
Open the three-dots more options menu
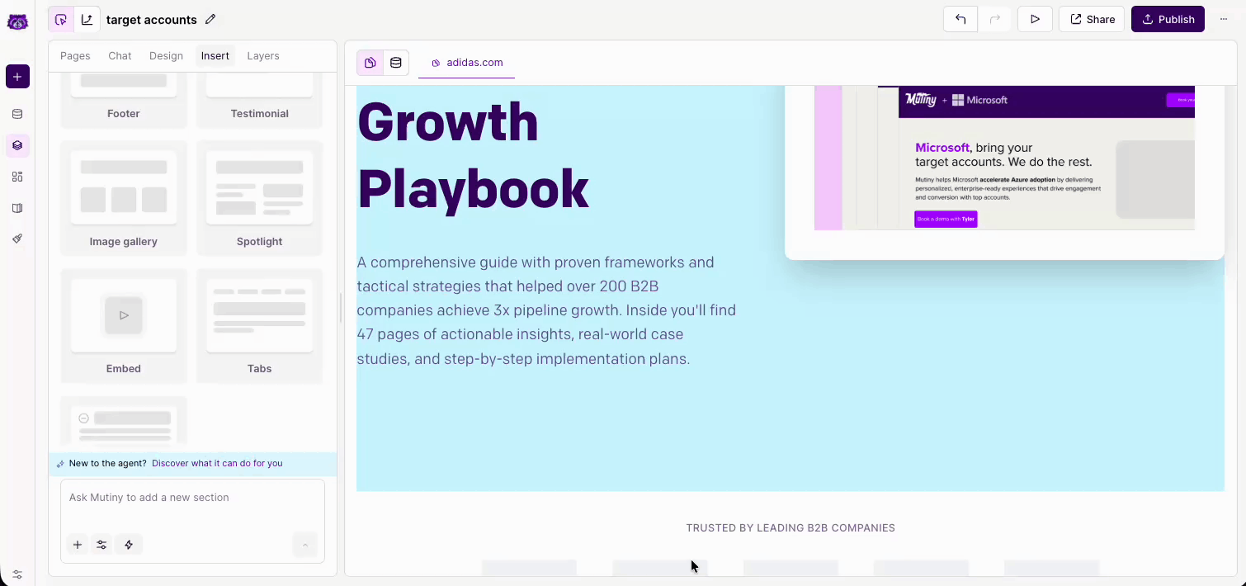1224,20
